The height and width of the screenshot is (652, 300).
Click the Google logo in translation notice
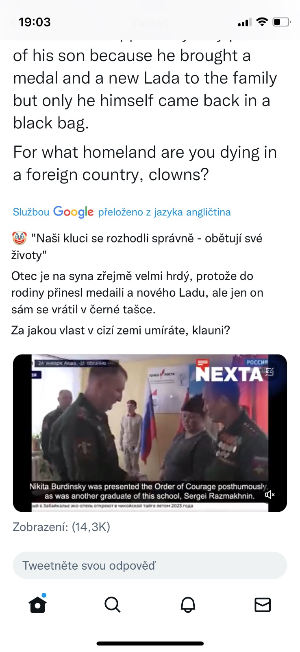tap(73, 212)
